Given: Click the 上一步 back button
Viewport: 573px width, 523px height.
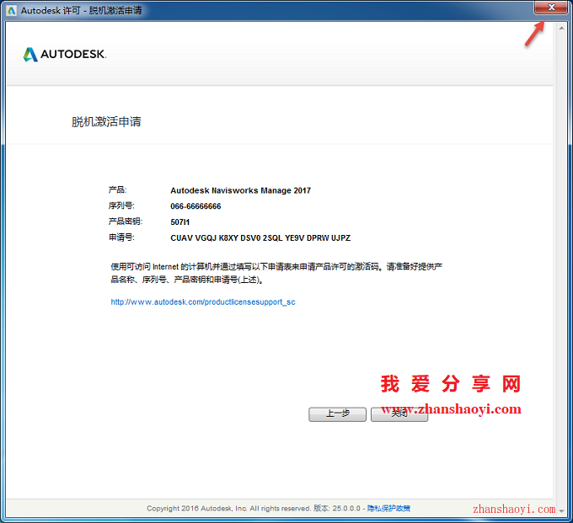Looking at the screenshot, I should point(337,414).
